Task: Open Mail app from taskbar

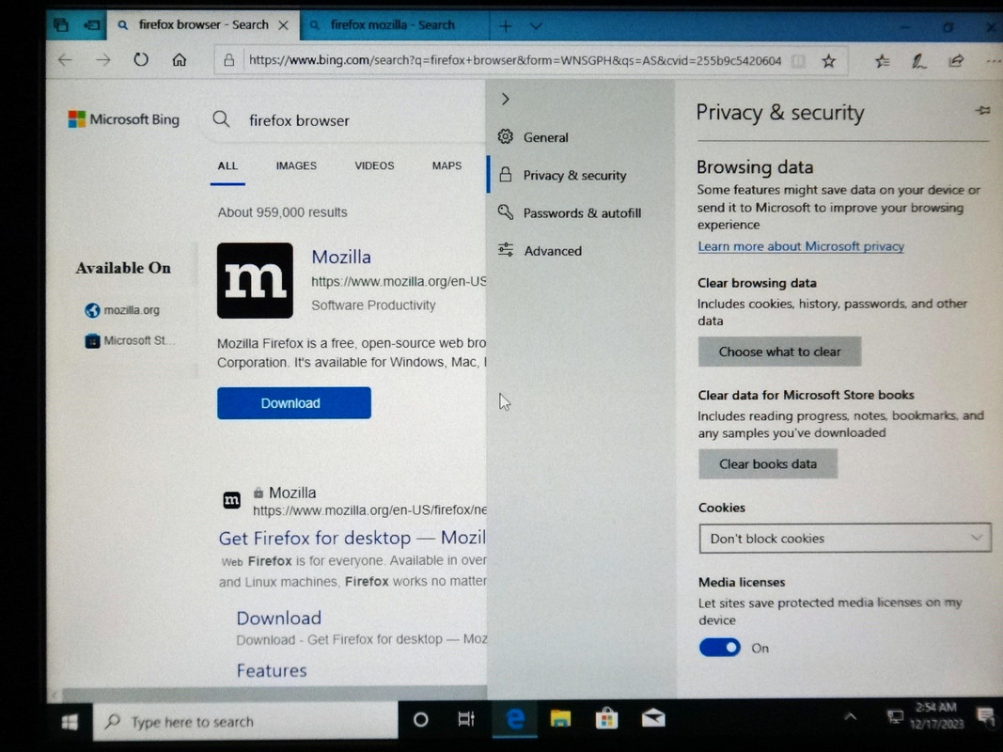Action: 653,719
